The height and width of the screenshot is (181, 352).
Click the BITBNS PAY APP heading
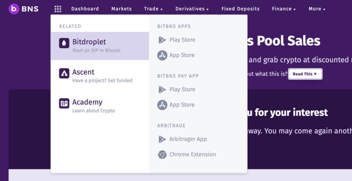[178, 76]
